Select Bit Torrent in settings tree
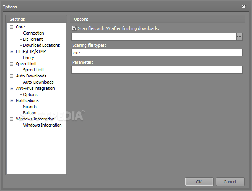 coord(33,39)
